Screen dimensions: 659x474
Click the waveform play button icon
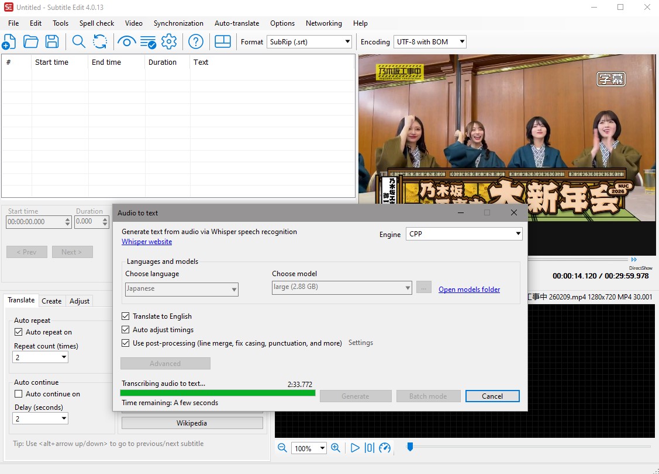(355, 448)
